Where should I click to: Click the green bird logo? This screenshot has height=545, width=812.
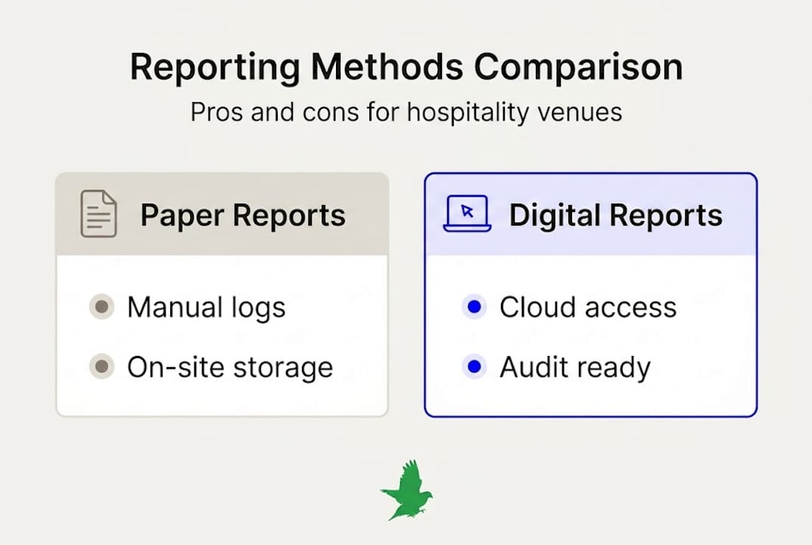pyautogui.click(x=407, y=490)
